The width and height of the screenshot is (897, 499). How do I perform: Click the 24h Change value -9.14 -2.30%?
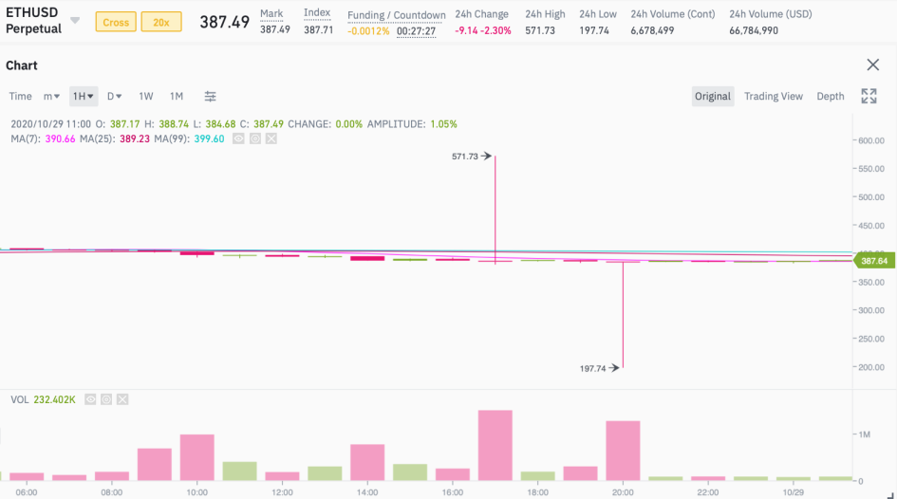coord(483,30)
